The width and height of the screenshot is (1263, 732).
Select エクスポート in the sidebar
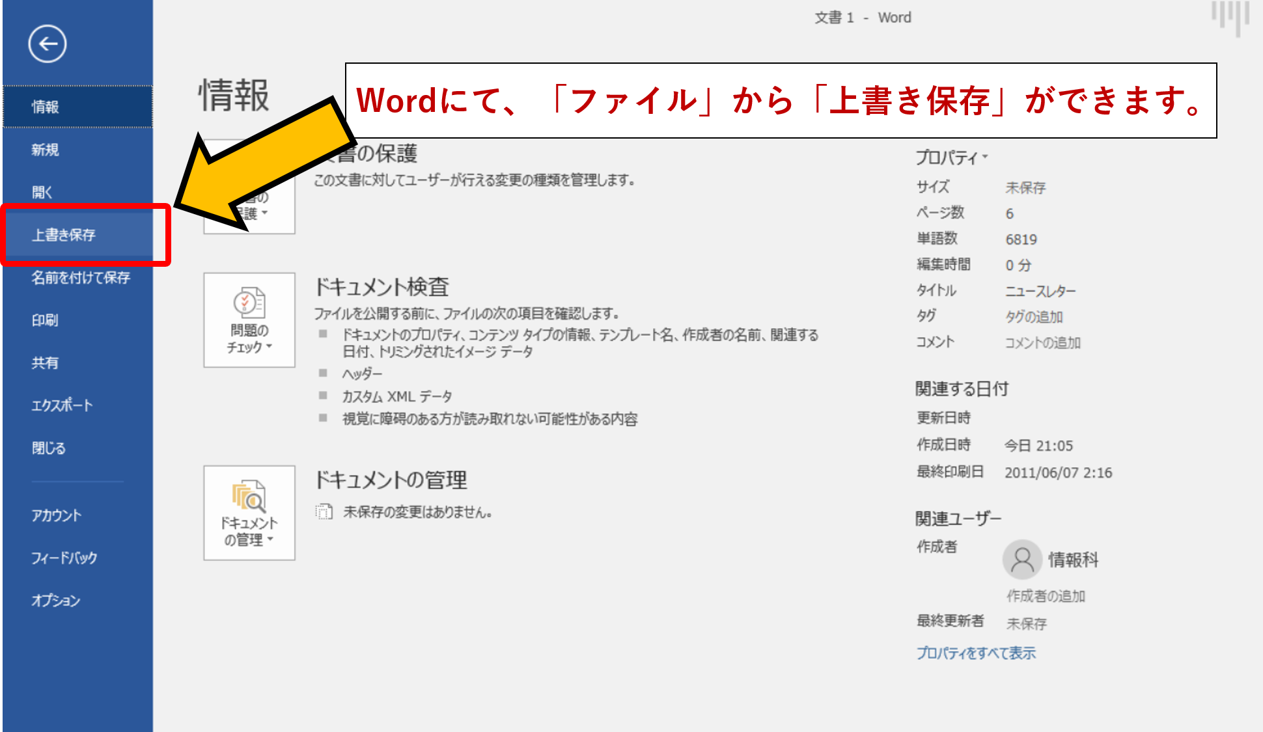pos(77,405)
